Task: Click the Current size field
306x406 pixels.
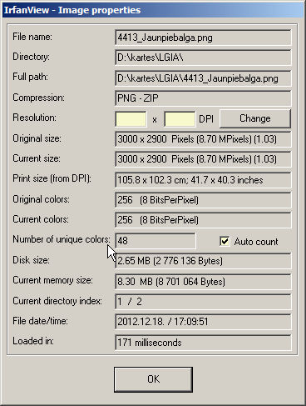Action: (x=203, y=159)
